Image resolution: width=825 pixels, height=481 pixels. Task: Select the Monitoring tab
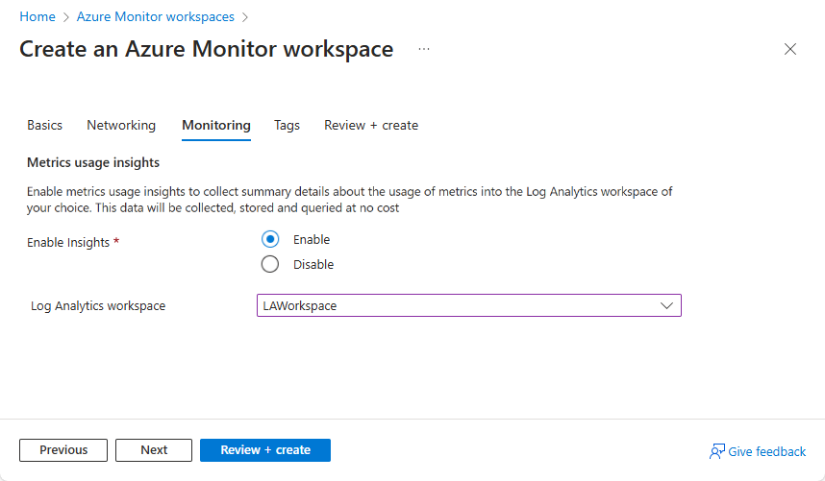pyautogui.click(x=216, y=125)
